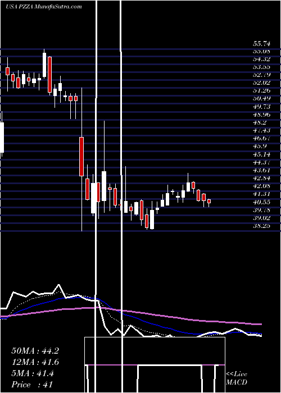Click the 46.67 price axis label

coord(262,138)
